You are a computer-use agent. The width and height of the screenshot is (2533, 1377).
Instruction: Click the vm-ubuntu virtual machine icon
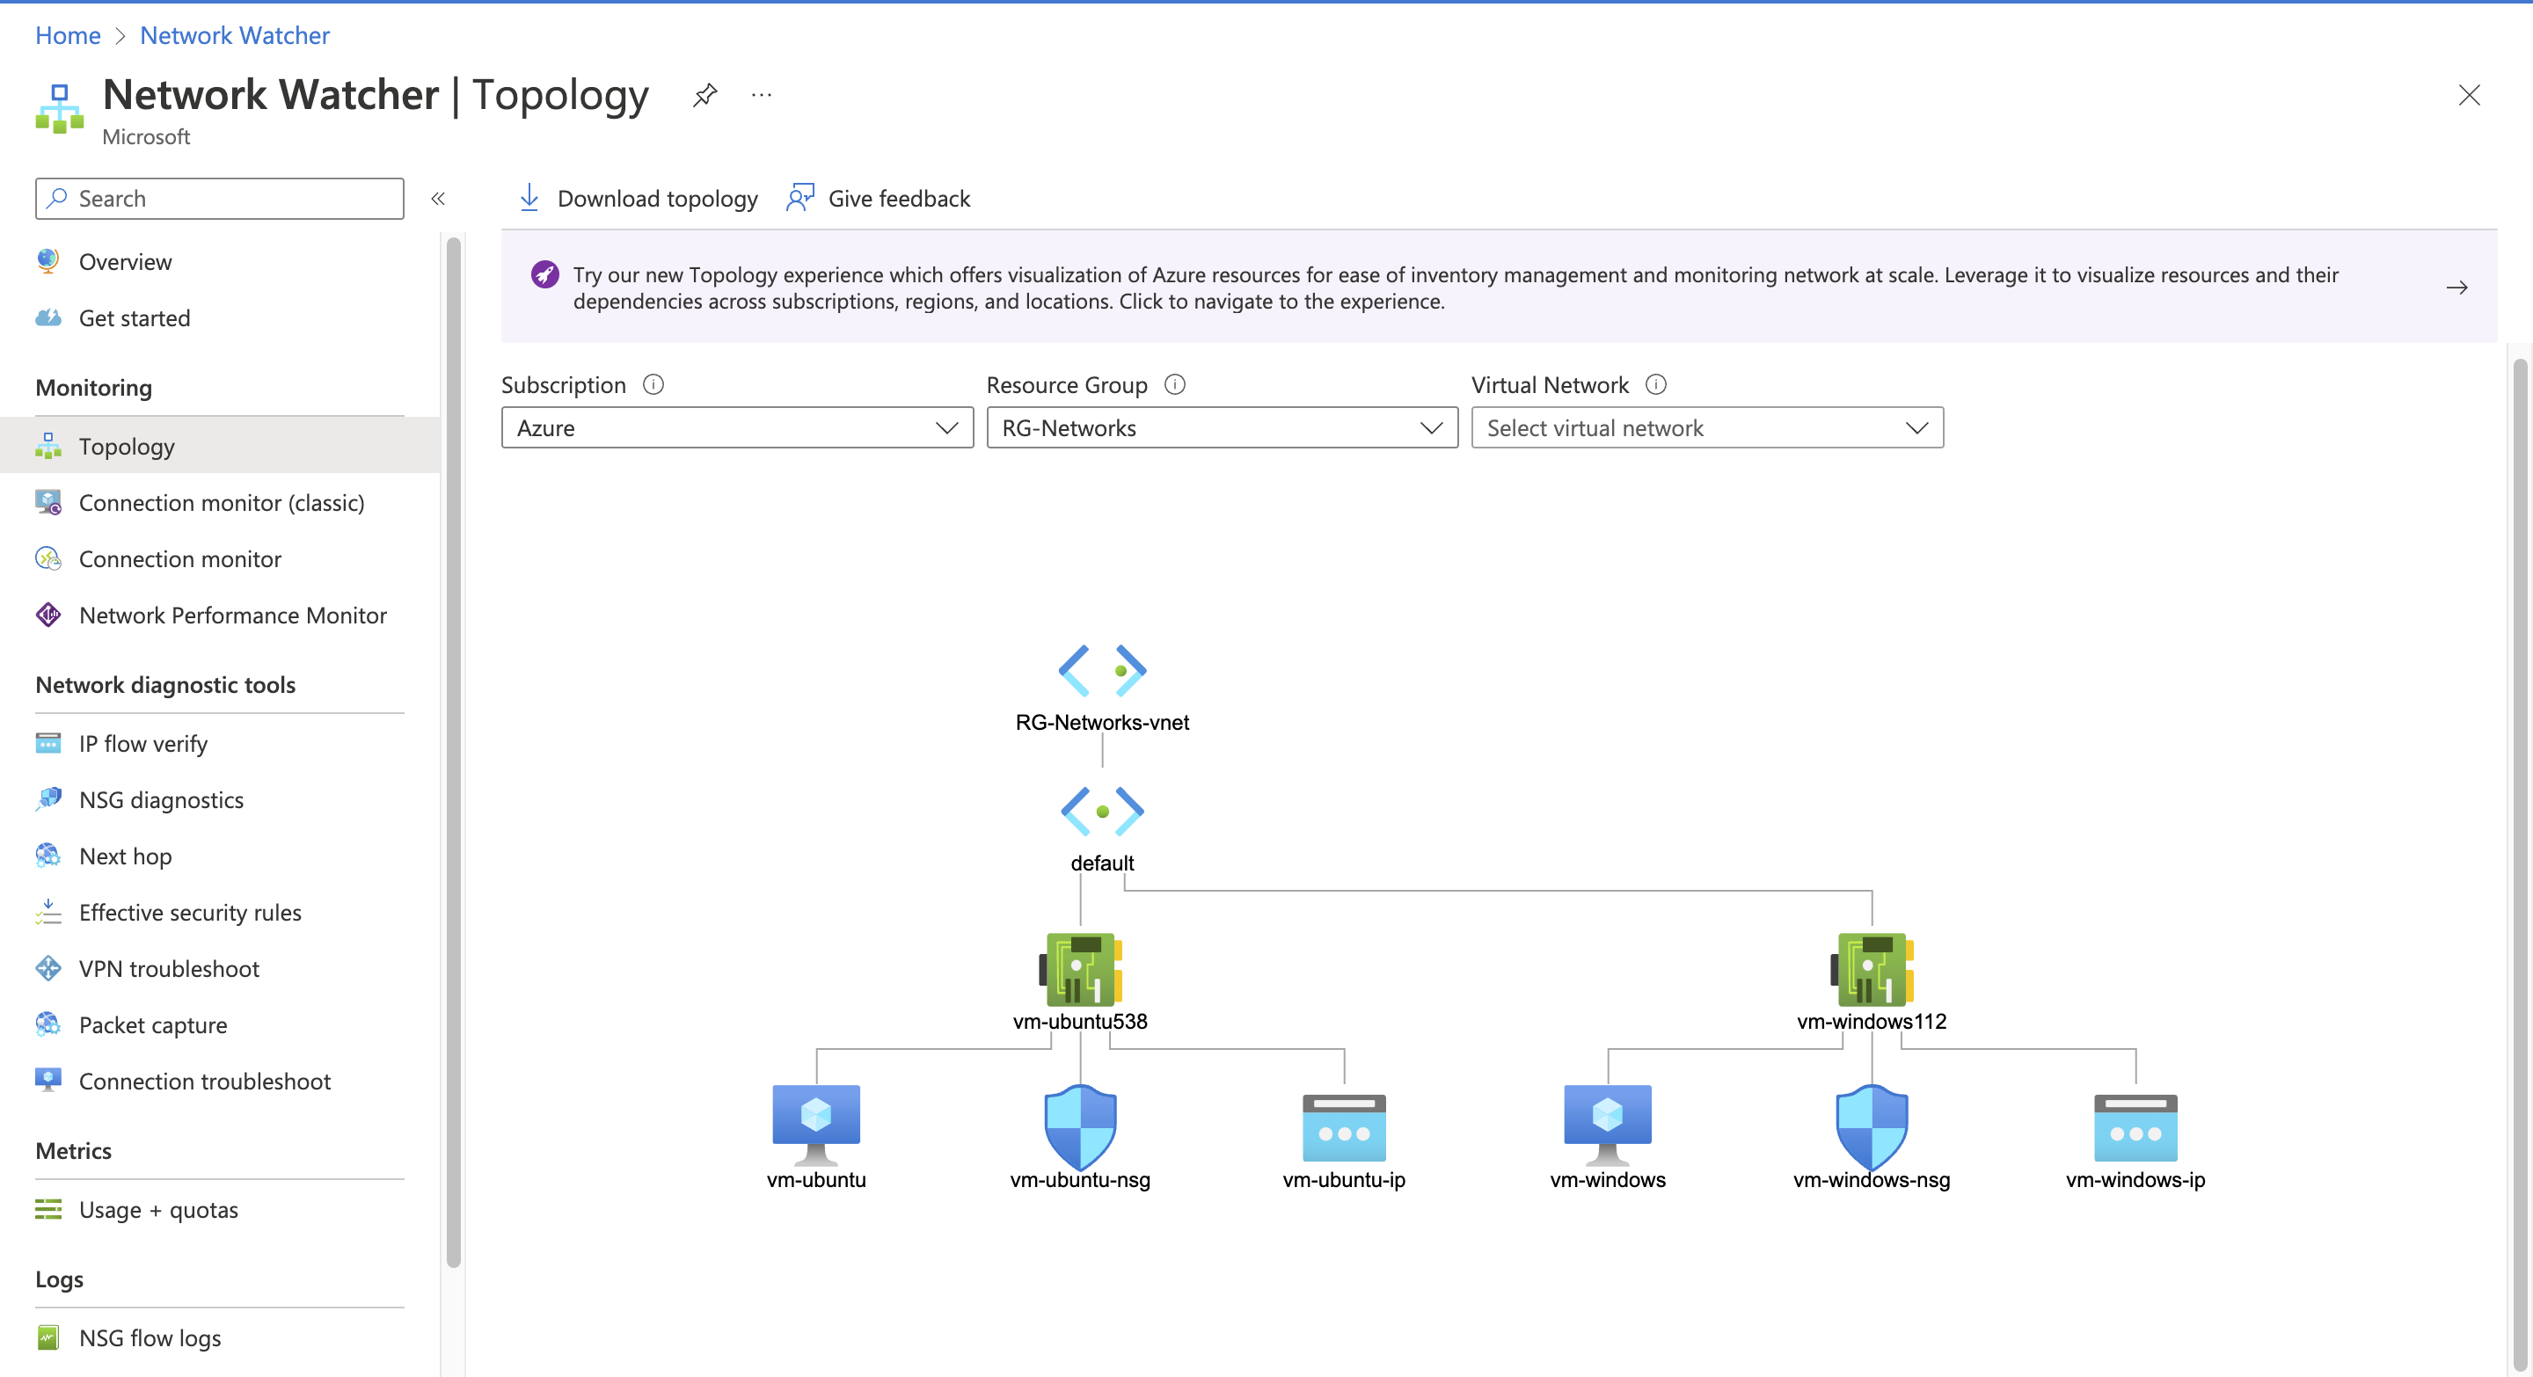(816, 1125)
